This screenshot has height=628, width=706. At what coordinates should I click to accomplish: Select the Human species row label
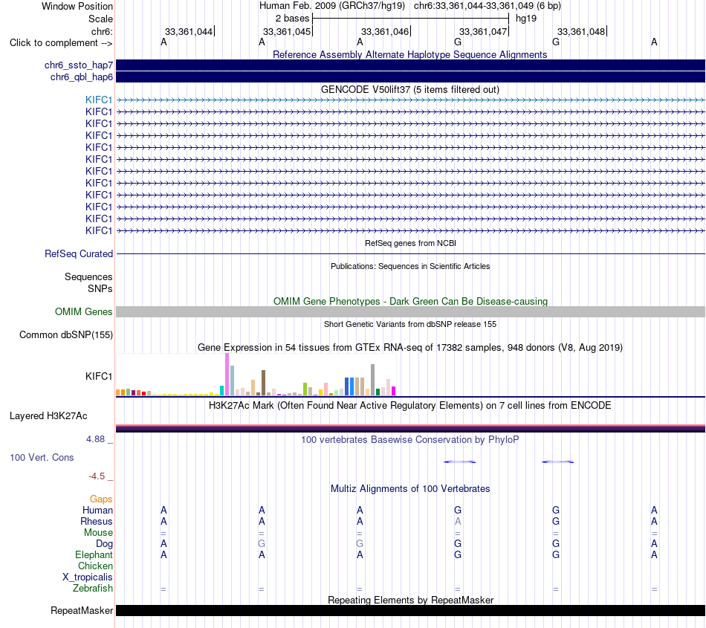(x=97, y=510)
